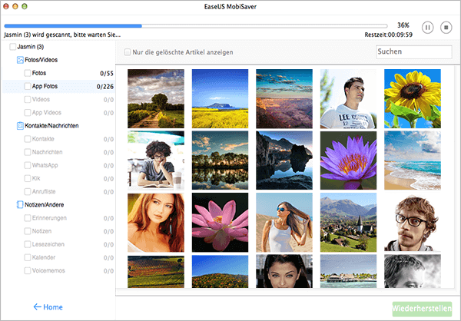The image size is (461, 321).
Task: Click the Wiederherstellen button
Action: pos(422,309)
